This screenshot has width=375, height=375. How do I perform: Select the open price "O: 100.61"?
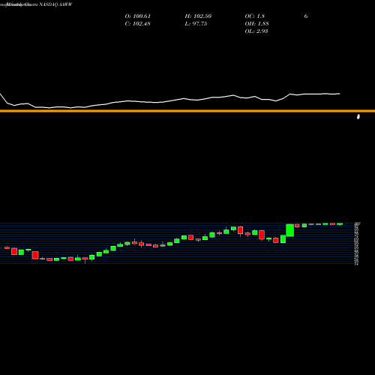coord(138,16)
